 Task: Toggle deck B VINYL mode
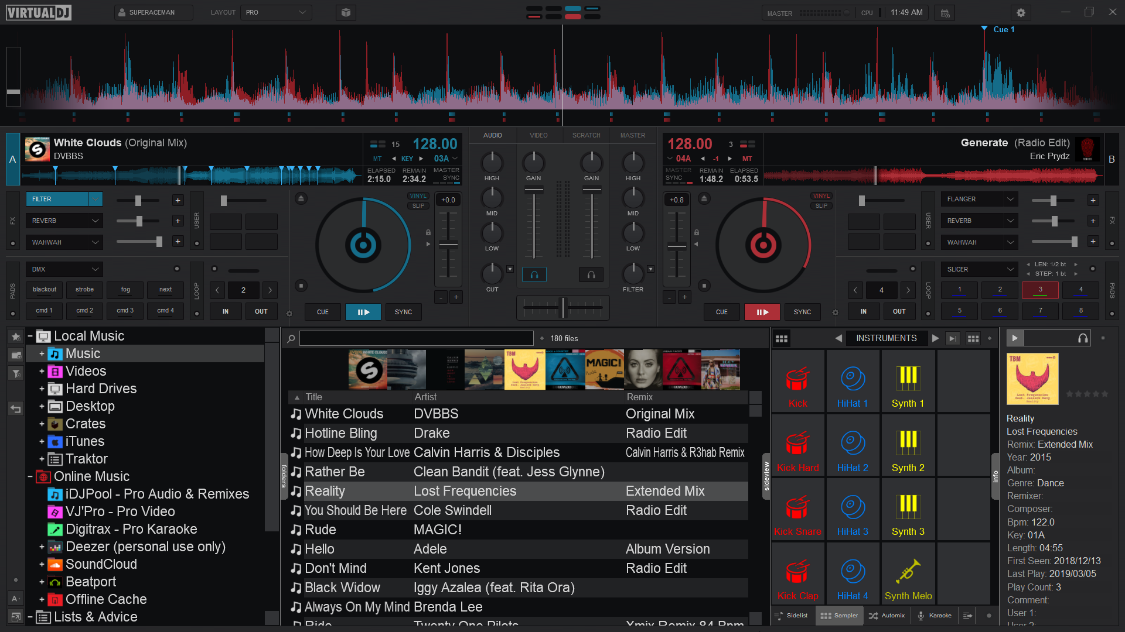[821, 196]
